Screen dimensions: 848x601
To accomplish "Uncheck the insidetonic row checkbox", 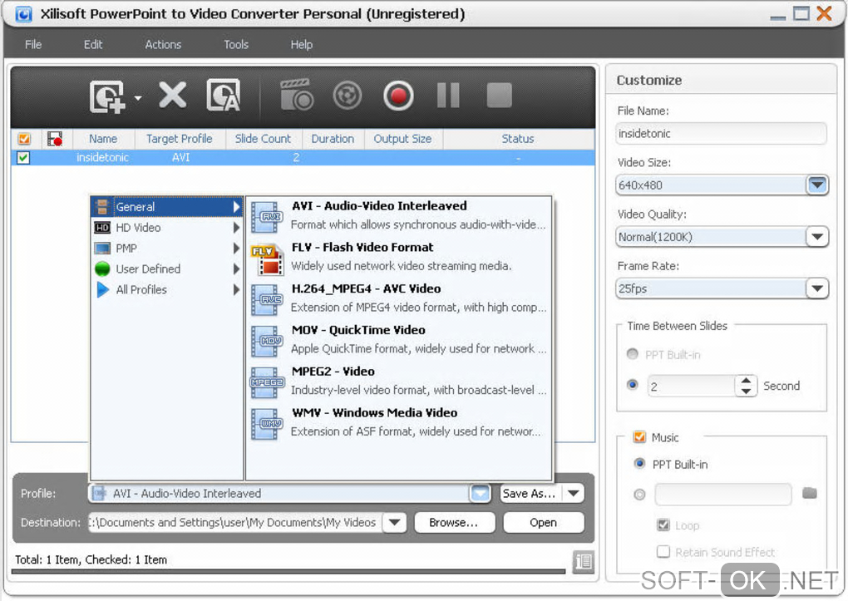I will pos(23,158).
